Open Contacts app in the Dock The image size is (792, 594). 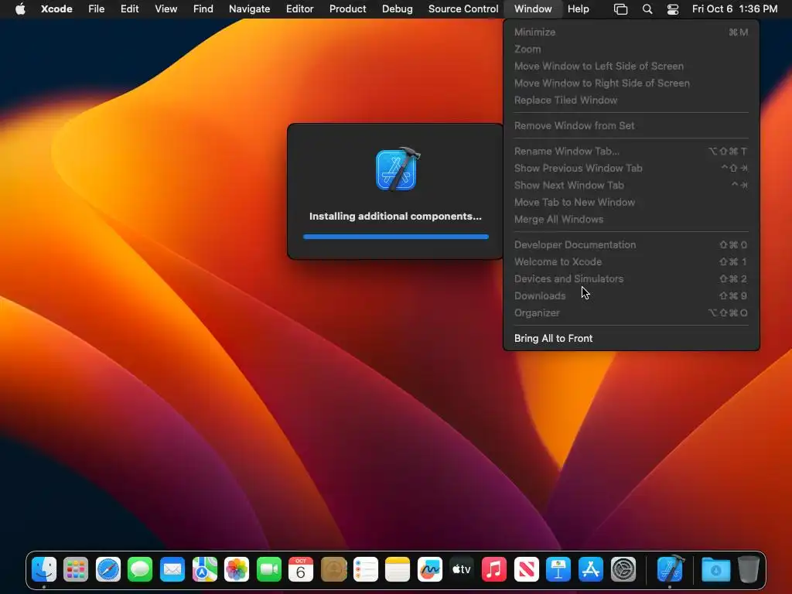pyautogui.click(x=333, y=570)
